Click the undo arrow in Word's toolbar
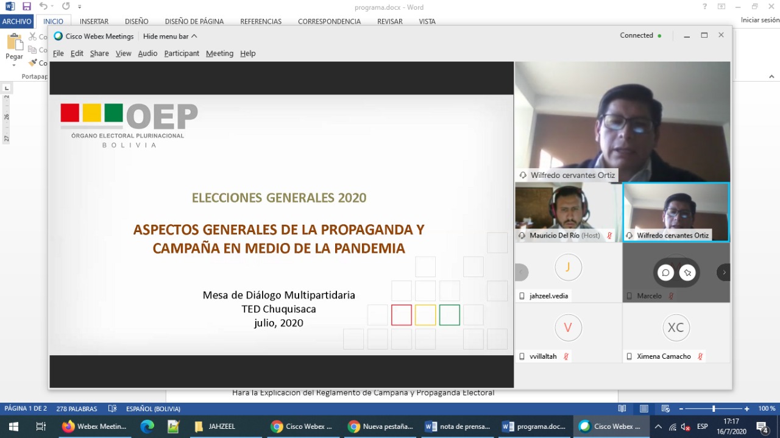This screenshot has width=780, height=438. pos(44,7)
